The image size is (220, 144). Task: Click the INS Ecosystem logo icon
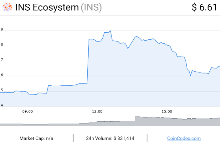click(7, 7)
